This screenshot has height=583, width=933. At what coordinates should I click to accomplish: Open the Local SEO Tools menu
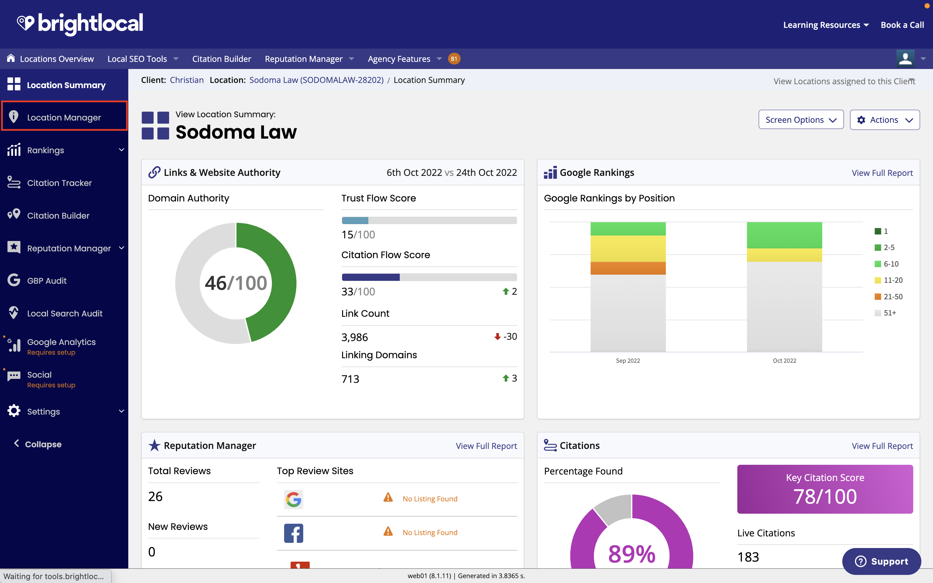click(x=143, y=59)
